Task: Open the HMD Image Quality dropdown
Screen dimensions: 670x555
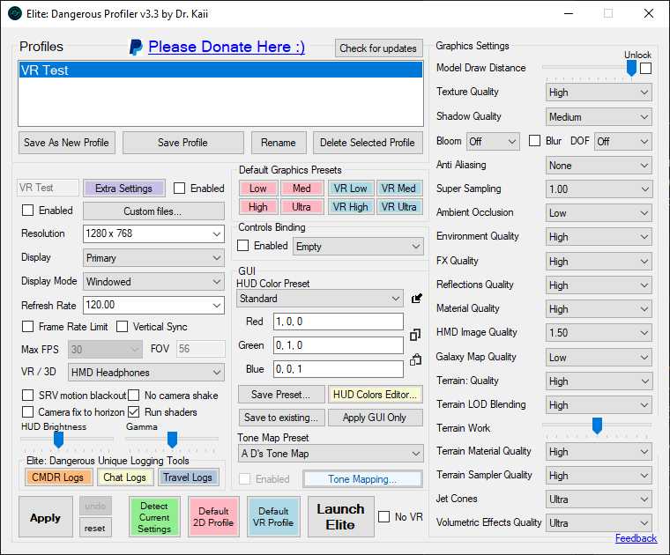Action: tap(599, 333)
